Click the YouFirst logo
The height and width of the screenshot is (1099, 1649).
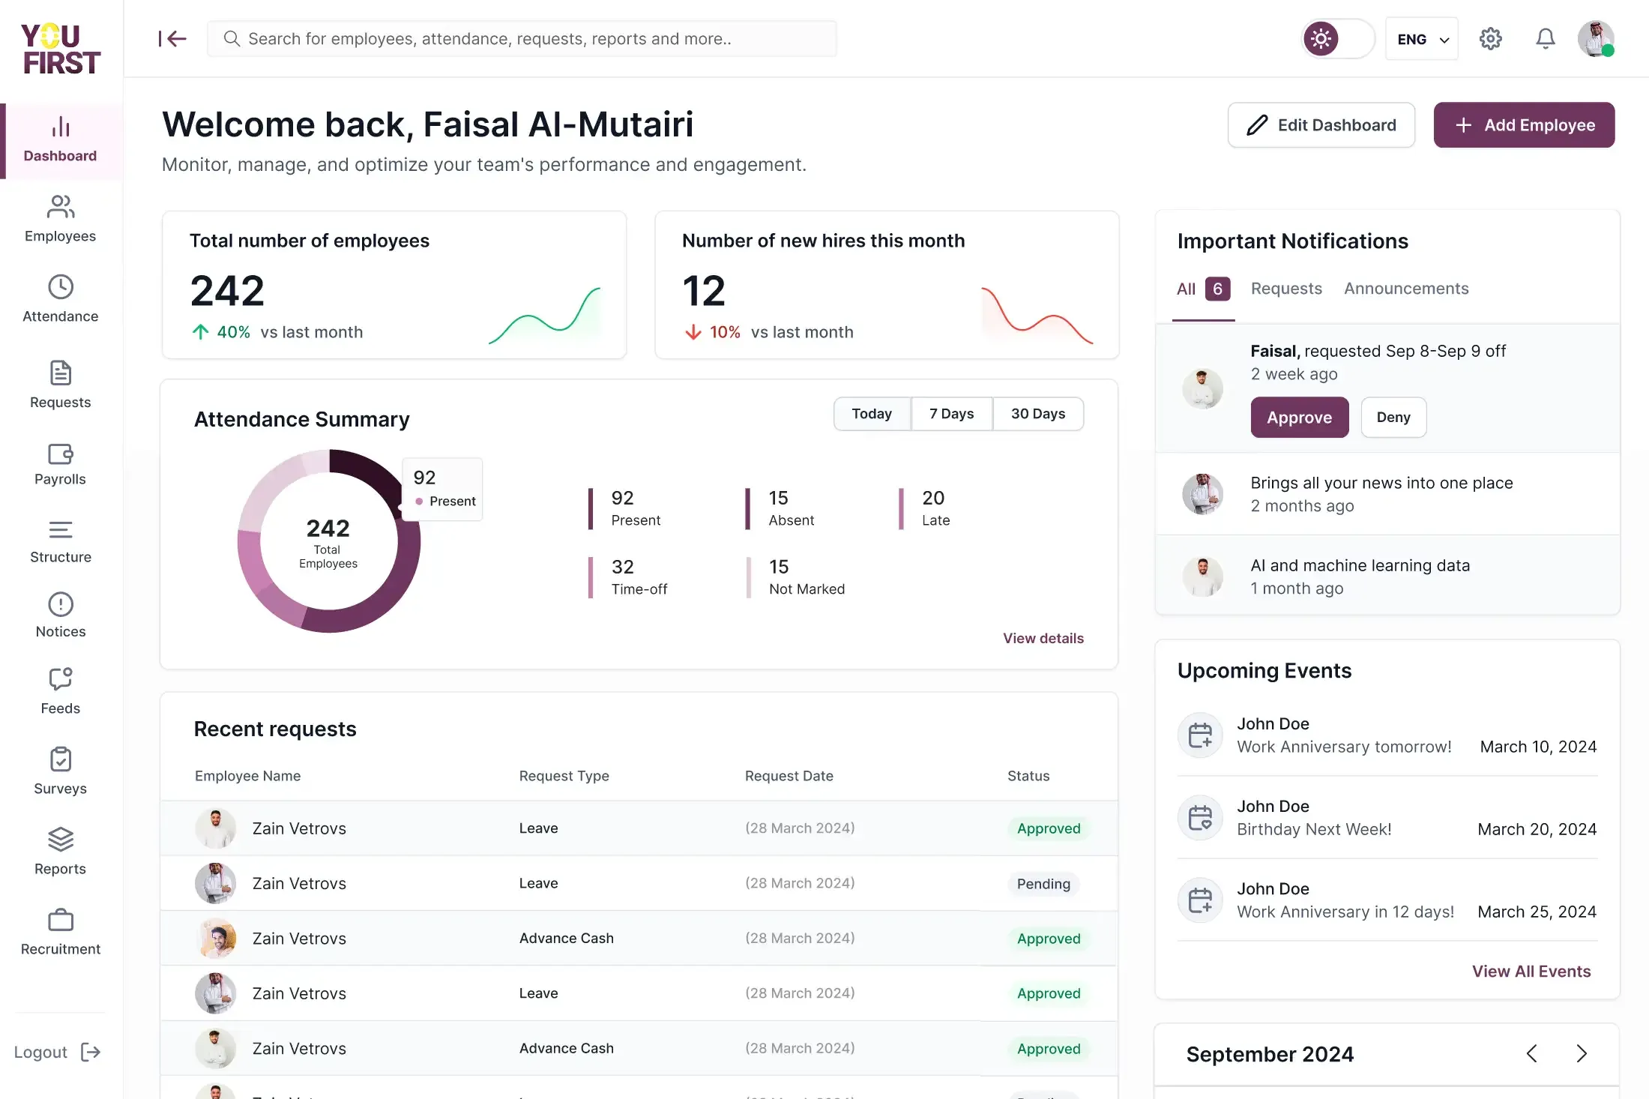(x=61, y=49)
